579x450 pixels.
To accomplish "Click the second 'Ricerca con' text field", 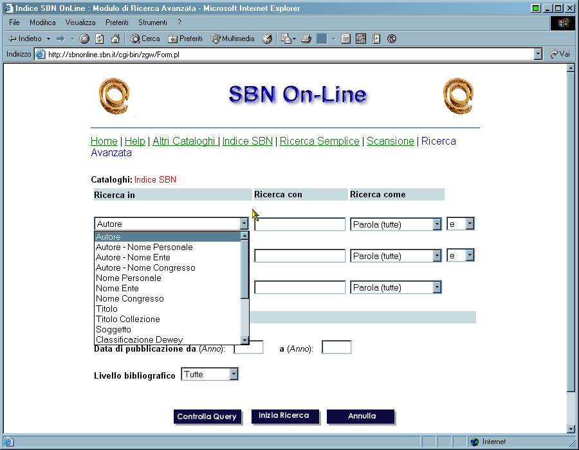I will [x=300, y=256].
